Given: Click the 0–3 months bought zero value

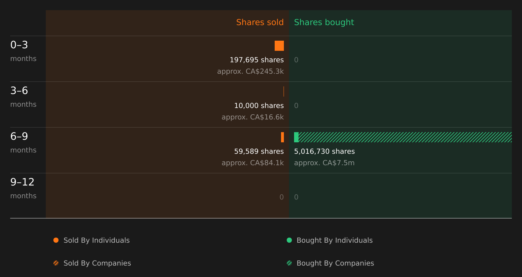Looking at the screenshot, I should (296, 60).
